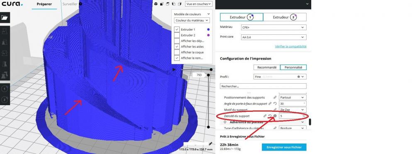Select the top view cube icon

click(168, 4)
